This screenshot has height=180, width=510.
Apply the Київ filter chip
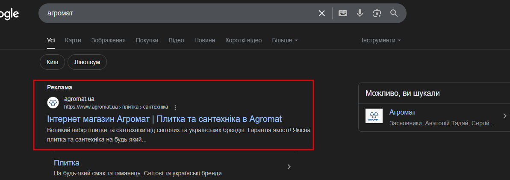pyautogui.click(x=52, y=62)
